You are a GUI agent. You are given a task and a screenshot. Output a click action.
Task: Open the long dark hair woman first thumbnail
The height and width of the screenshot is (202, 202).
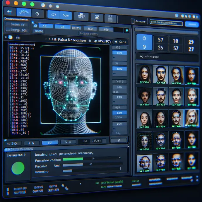click(x=144, y=74)
